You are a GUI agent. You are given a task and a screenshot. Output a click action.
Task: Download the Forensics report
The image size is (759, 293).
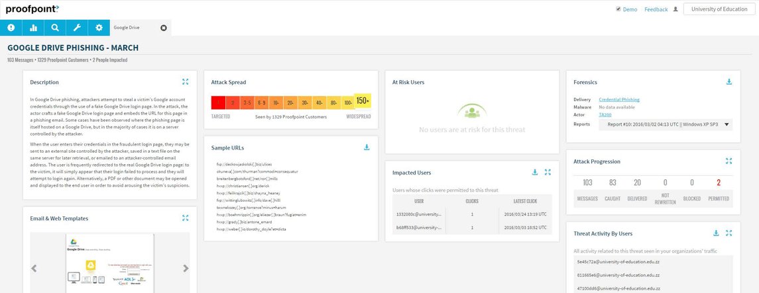point(729,82)
